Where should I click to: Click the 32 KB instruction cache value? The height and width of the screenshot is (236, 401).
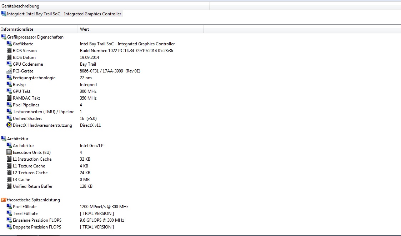tap(85, 159)
